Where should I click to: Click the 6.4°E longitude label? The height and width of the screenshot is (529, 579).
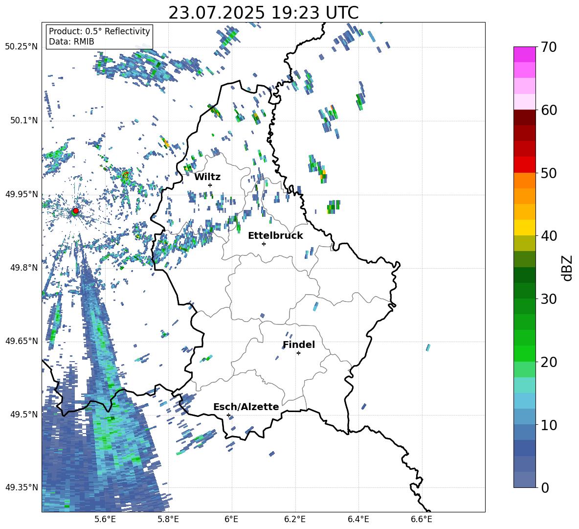pyautogui.click(x=358, y=519)
